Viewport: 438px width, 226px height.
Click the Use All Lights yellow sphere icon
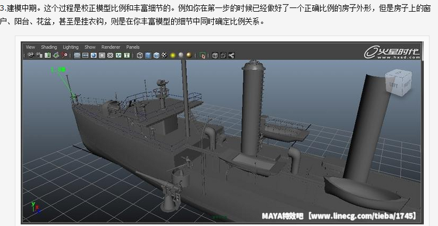pos(173,55)
